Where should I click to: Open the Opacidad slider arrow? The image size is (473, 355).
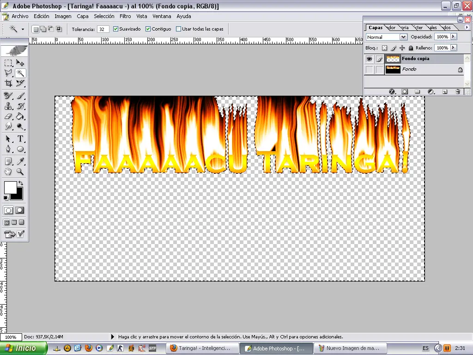(x=453, y=37)
